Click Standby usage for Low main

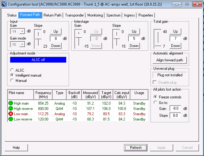tap(139, 114)
